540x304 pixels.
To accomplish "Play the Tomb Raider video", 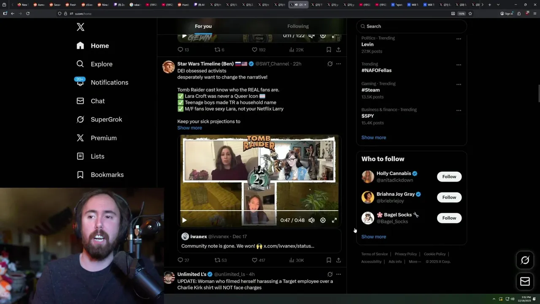I will coord(184,220).
